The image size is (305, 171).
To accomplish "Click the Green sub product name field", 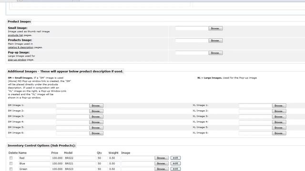I will tap(34, 169).
